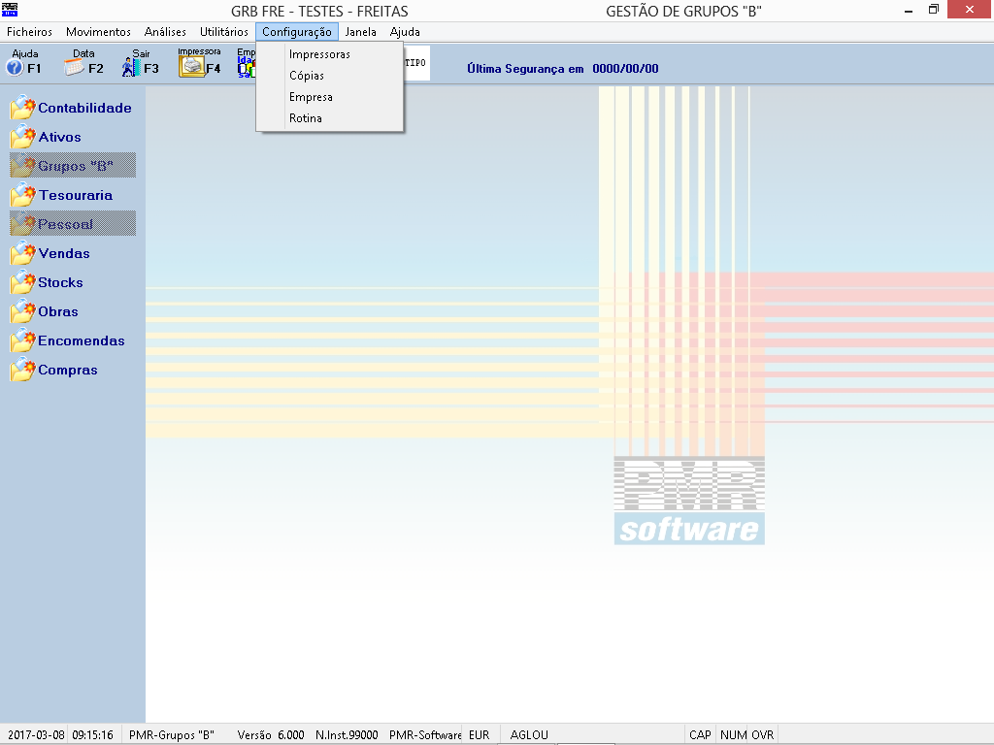994x745 pixels.
Task: Click the Encomendas folder icon
Action: pyautogui.click(x=23, y=340)
